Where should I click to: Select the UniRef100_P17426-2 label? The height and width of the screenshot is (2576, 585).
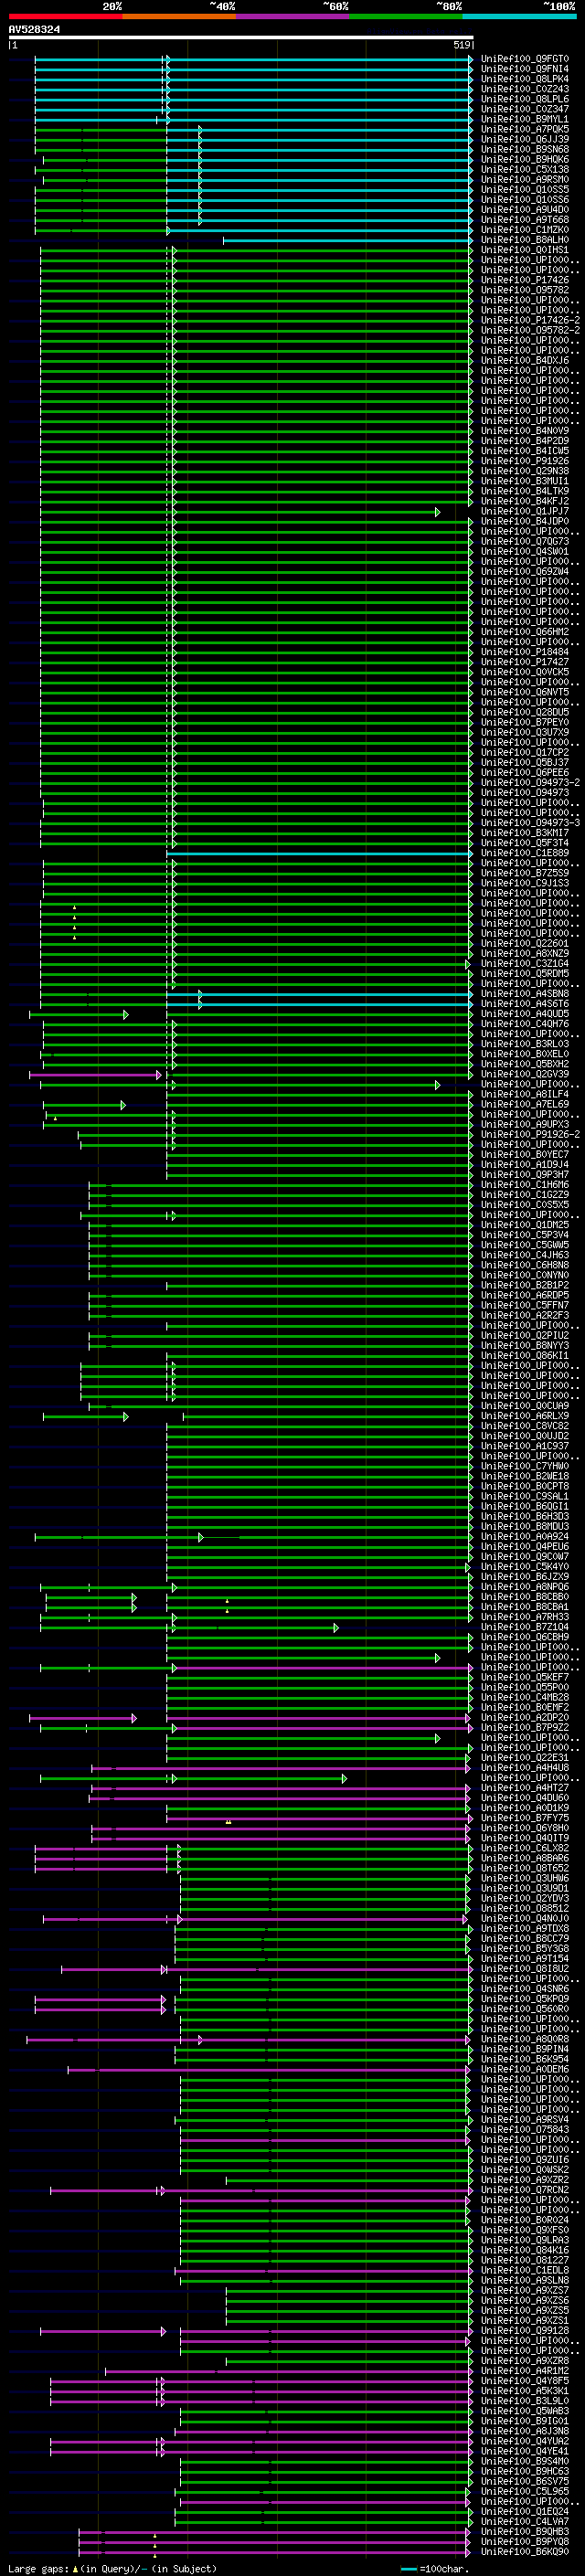[x=530, y=320]
